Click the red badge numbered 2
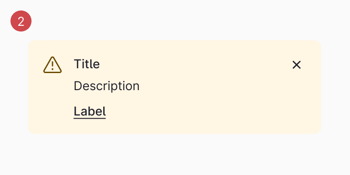Screen dimensions: 350x175 click(x=21, y=21)
